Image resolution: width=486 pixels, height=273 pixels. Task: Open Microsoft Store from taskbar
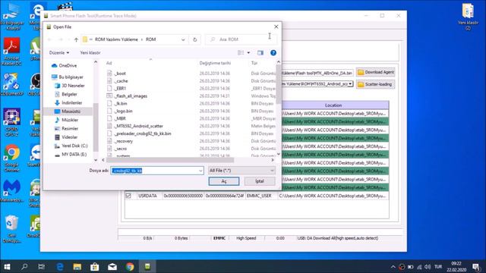(94, 266)
